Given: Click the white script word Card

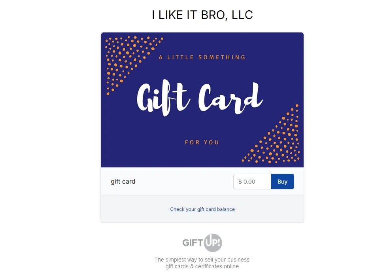Looking at the screenshot, I should coord(229,98).
